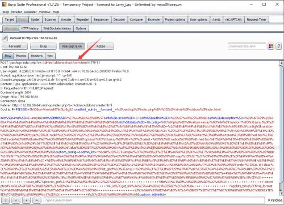Image resolution: width=284 pixels, height=205 pixels.
Task: Click the plus search options button
Action: pos(26,200)
